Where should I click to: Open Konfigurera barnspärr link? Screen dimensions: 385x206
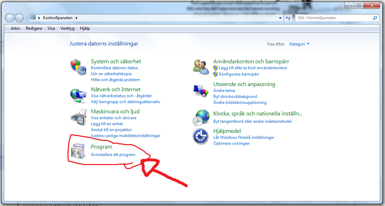pos(239,74)
